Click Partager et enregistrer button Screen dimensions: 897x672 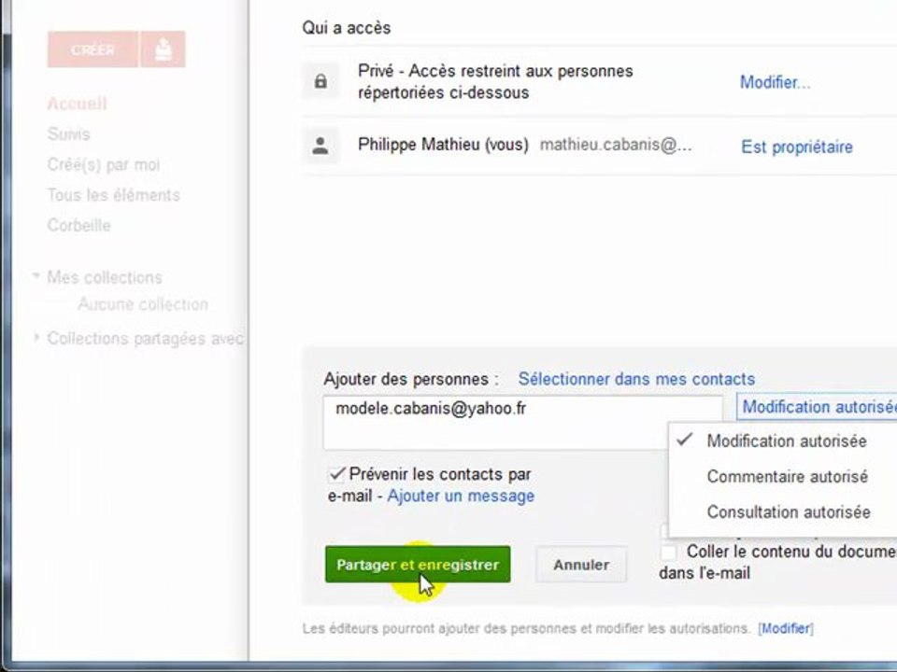[x=418, y=565]
